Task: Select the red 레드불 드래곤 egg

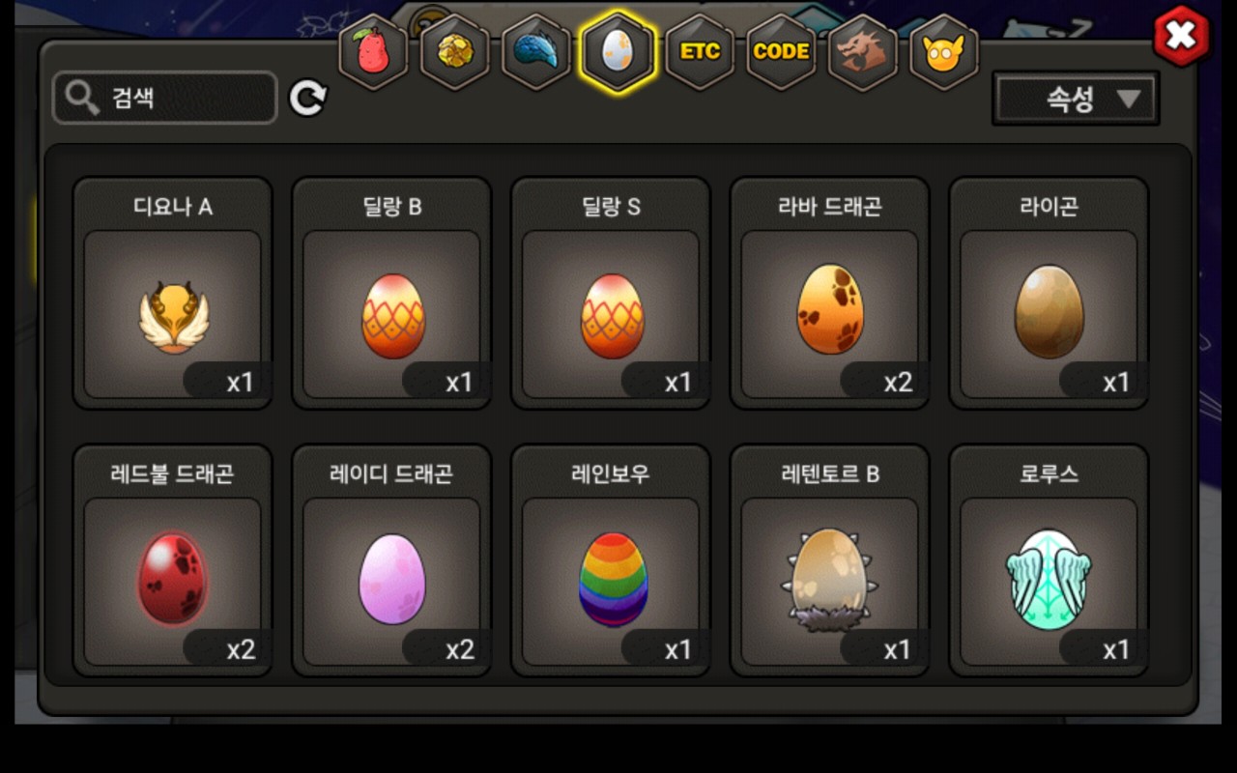Action: [173, 560]
